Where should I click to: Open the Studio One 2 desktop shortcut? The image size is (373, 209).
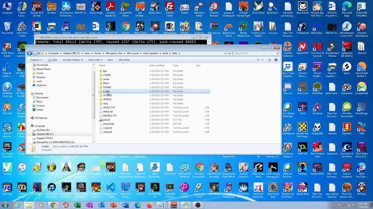[155, 8]
